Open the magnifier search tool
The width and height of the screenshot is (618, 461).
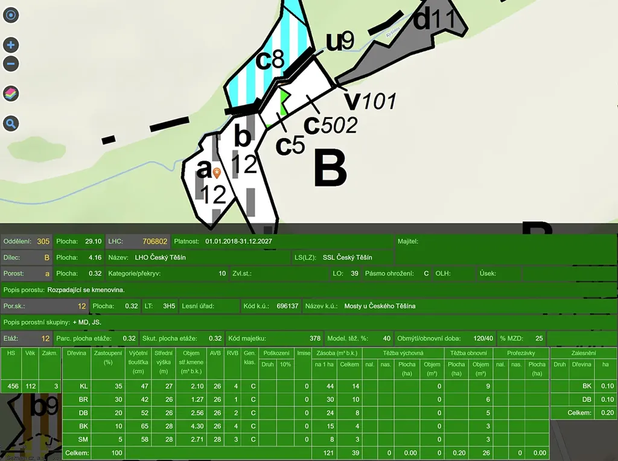click(11, 124)
